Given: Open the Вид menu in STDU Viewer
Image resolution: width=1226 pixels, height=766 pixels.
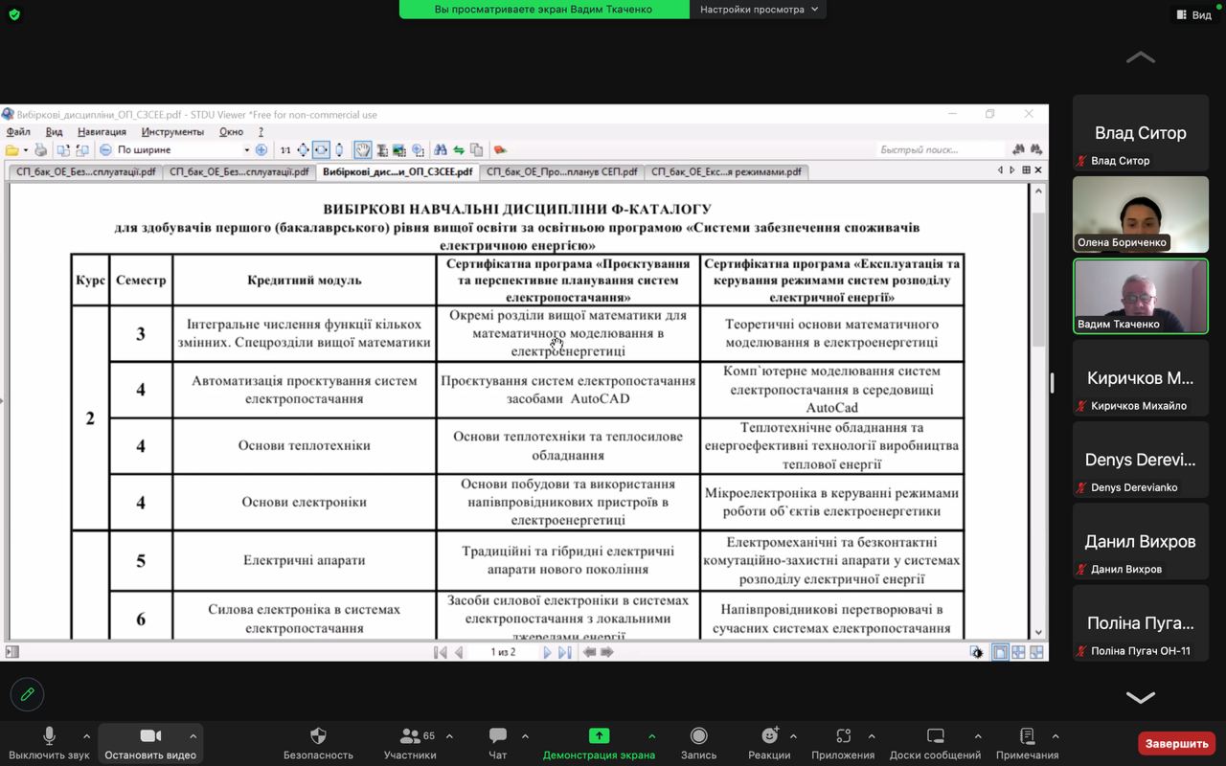Looking at the screenshot, I should point(55,132).
